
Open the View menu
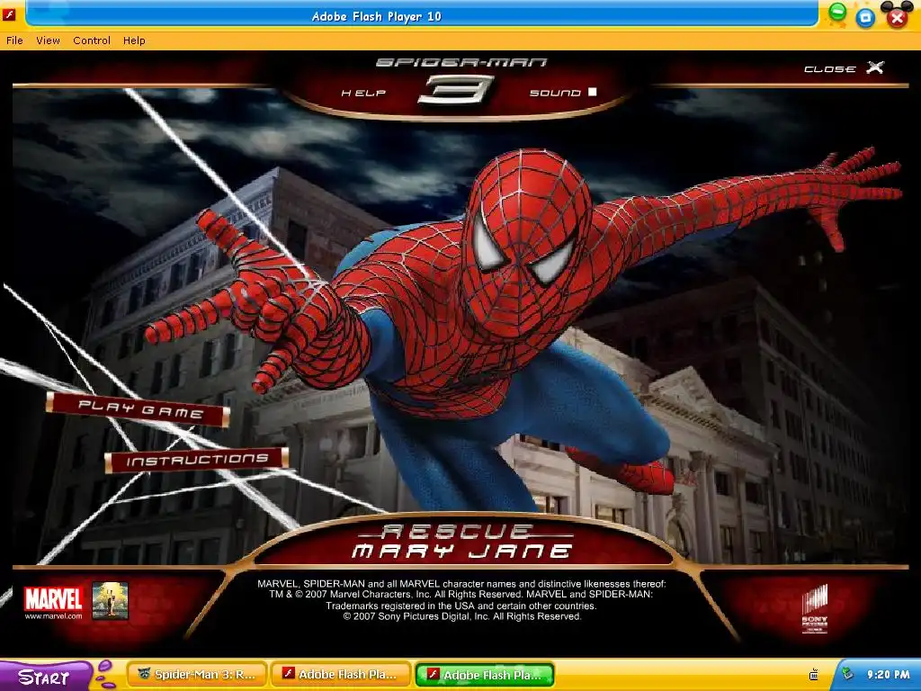coord(49,40)
